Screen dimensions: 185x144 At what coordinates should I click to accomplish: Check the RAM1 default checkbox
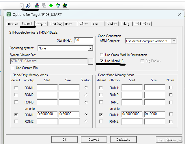click(x=101, y=88)
